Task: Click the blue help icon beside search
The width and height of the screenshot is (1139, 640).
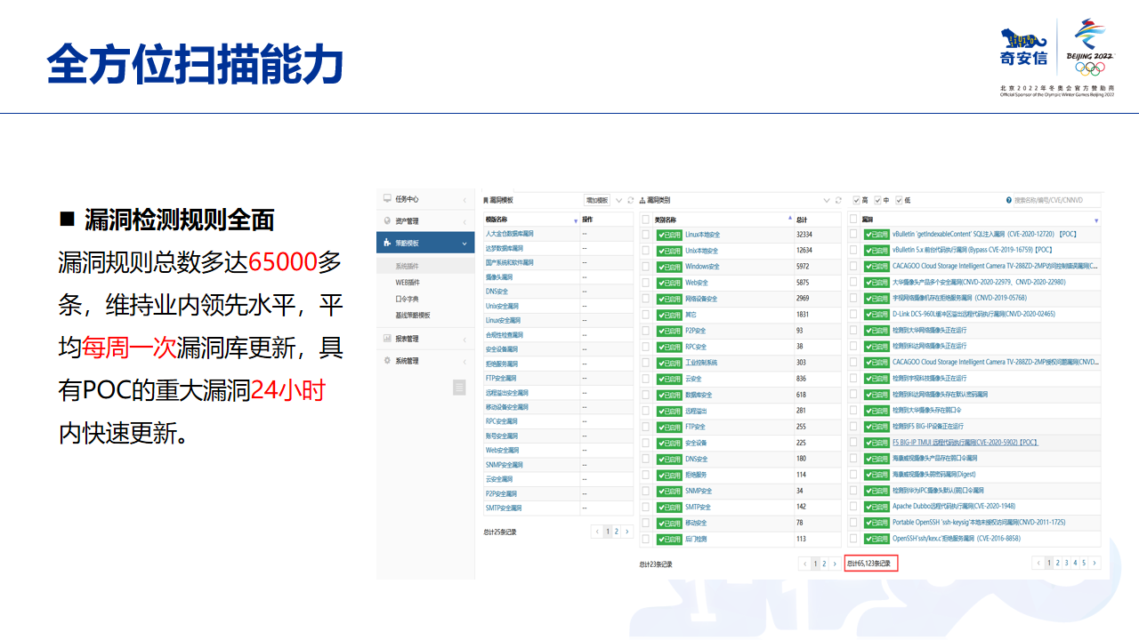Action: coord(1009,201)
